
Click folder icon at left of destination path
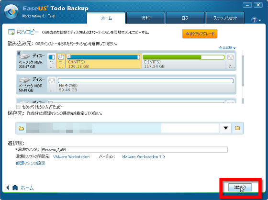coord(21,128)
